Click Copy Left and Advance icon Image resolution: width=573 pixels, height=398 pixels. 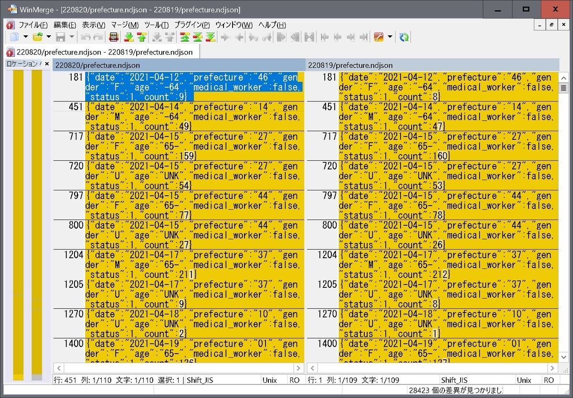(x=267, y=37)
